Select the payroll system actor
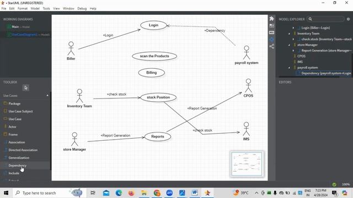Image resolution: width=353 pixels, height=198 pixels. tap(247, 55)
